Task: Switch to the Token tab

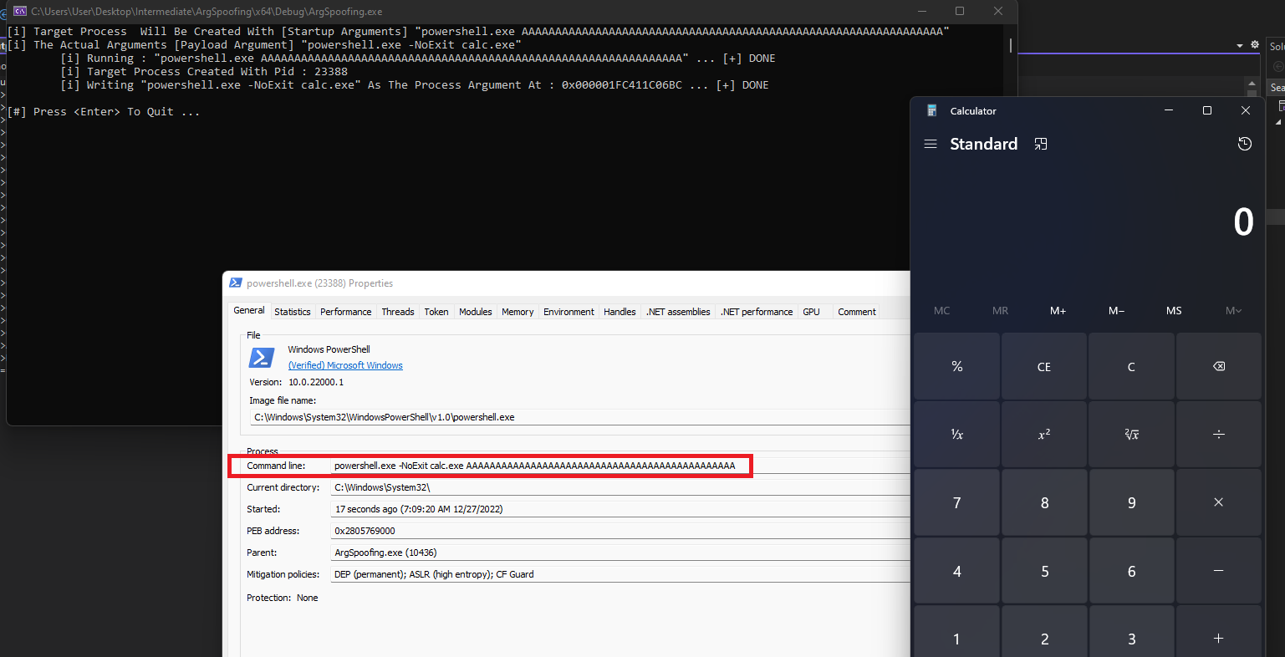Action: pos(436,312)
